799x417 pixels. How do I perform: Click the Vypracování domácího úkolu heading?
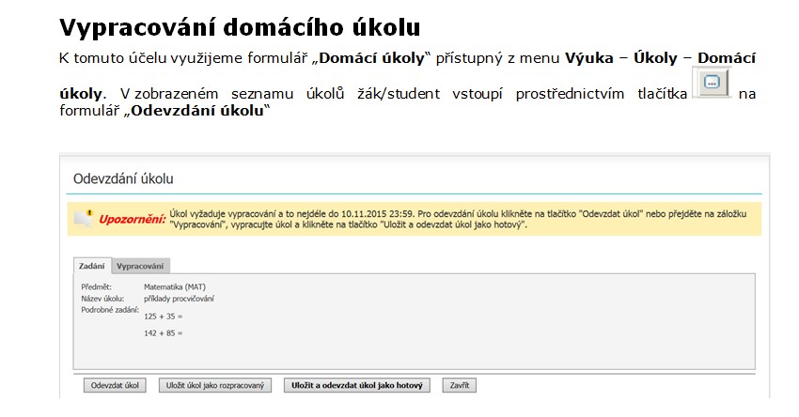pyautogui.click(x=240, y=26)
